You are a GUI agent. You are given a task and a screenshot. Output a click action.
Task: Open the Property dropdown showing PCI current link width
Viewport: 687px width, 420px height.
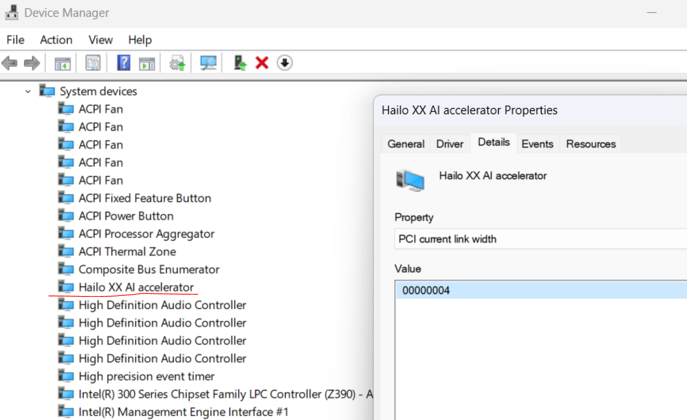click(x=540, y=239)
